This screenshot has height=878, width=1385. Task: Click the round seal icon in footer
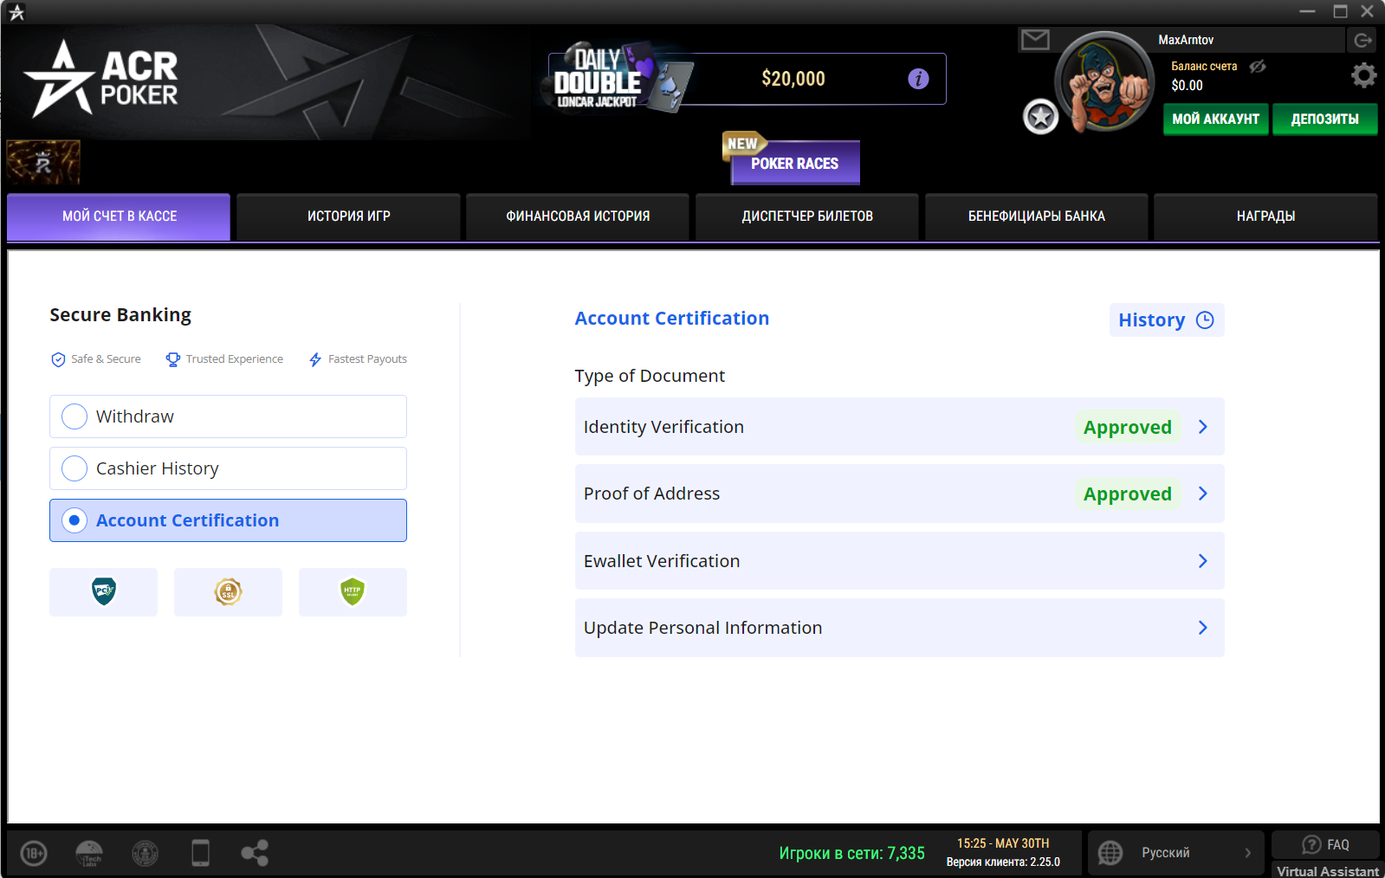pos(145,854)
